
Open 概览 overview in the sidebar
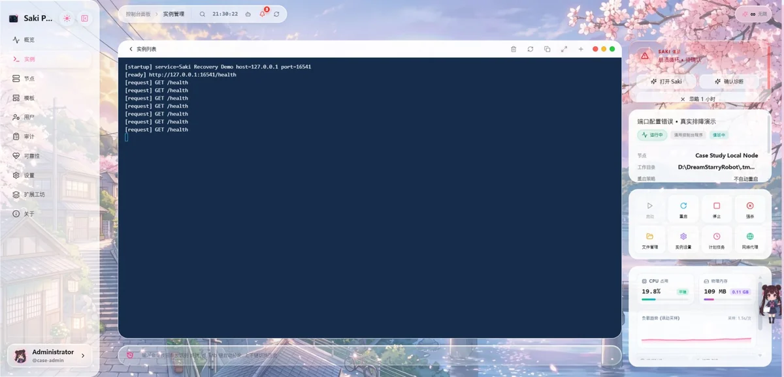(50, 40)
